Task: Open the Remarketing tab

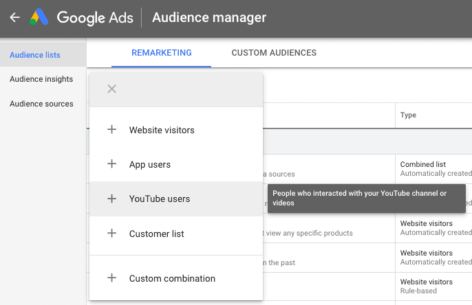Action: [x=162, y=53]
